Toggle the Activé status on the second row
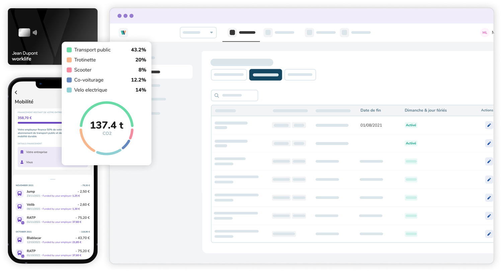The image size is (502, 272). pyautogui.click(x=411, y=143)
